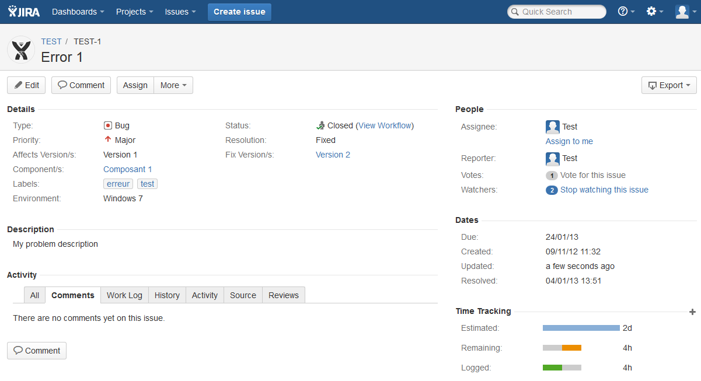701x381 pixels.
Task: Switch to the History tab
Action: click(167, 295)
